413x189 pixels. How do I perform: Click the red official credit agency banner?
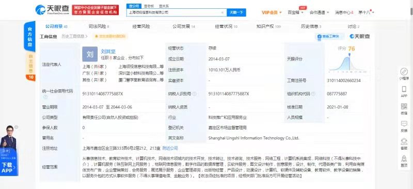(96, 10)
